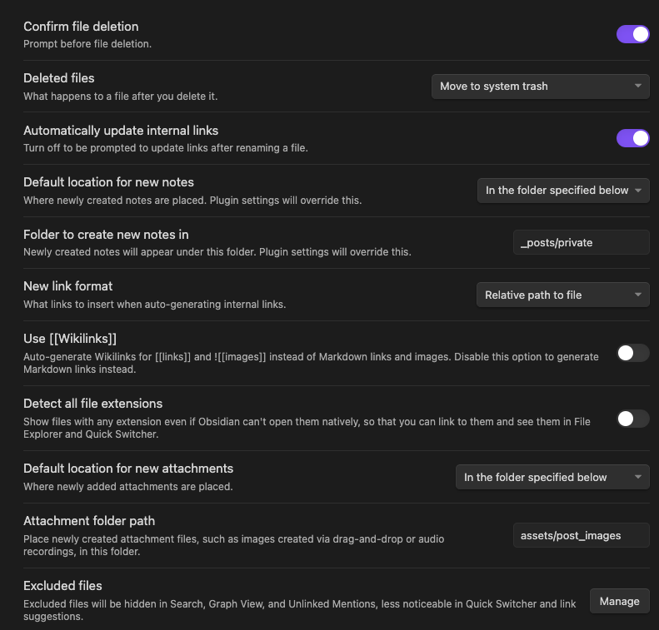Click the Deleted files setting title
The width and height of the screenshot is (659, 630).
pos(59,78)
